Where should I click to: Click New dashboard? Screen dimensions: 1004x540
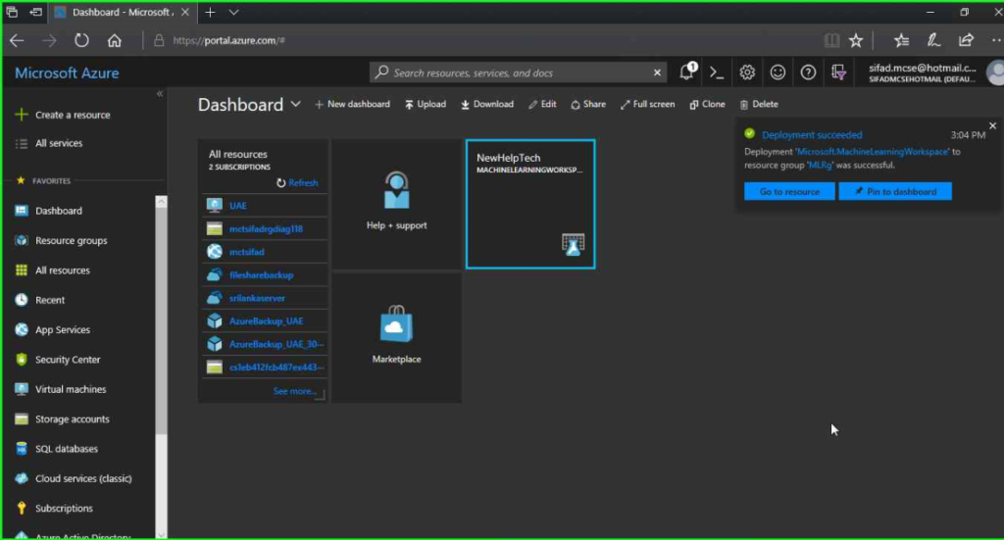[352, 104]
